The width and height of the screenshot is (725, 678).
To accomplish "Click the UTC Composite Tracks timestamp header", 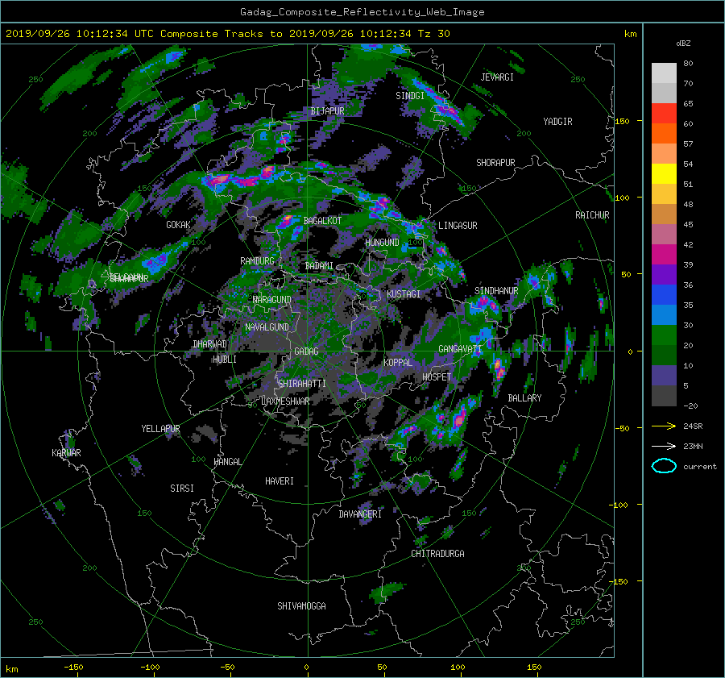I will click(x=227, y=33).
